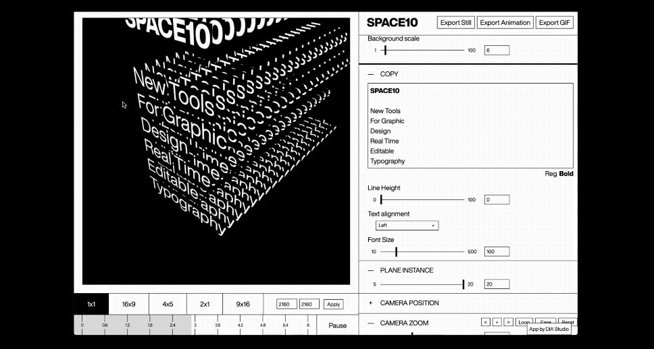The width and height of the screenshot is (654, 349).
Task: Click 'Typography' line in copy text box
Action: tap(388, 162)
